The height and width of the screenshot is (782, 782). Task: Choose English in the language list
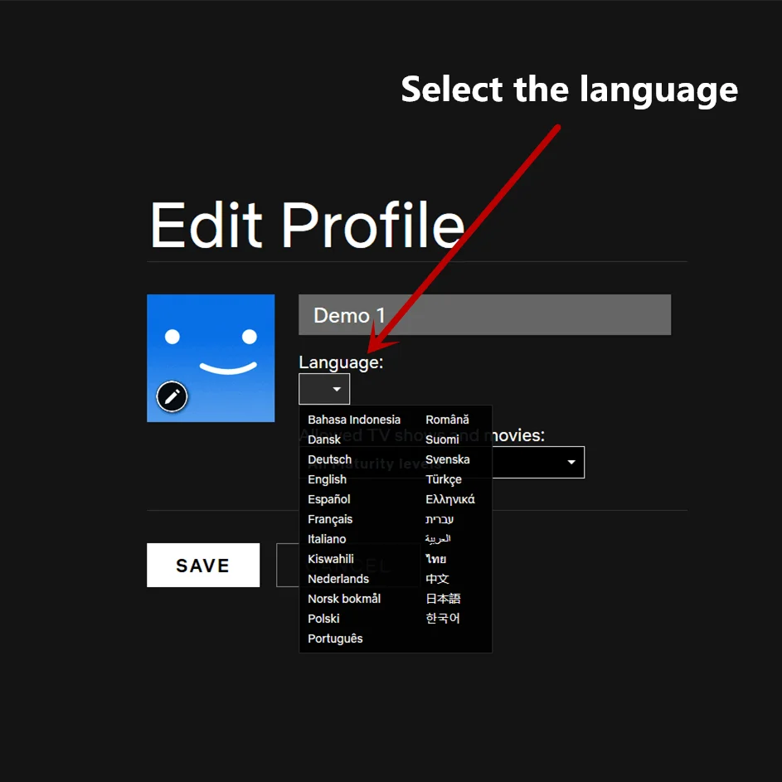328,479
